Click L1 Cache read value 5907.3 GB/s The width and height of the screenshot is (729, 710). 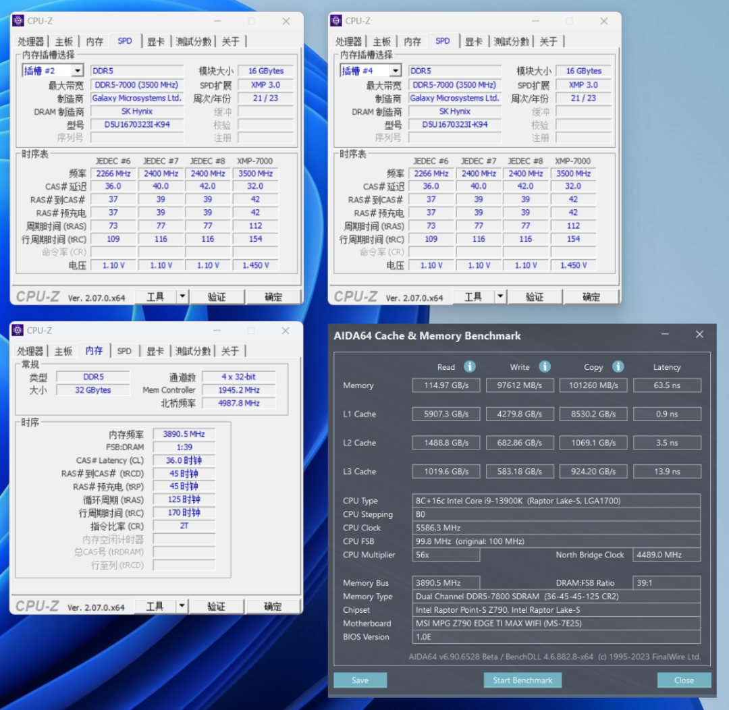click(x=446, y=414)
